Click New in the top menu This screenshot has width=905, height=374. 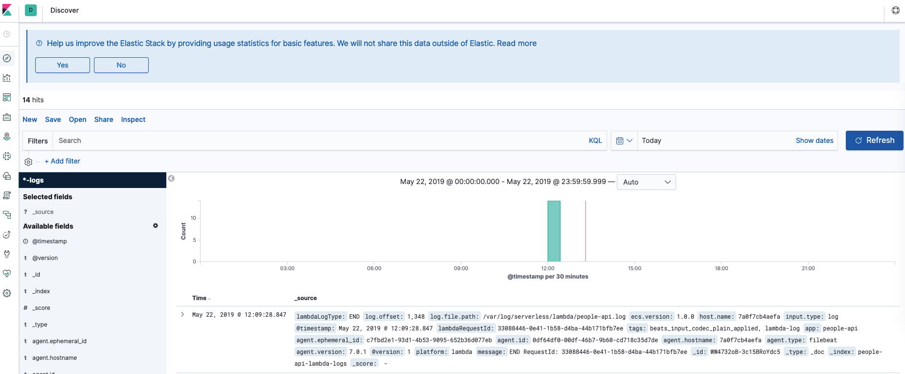30,119
